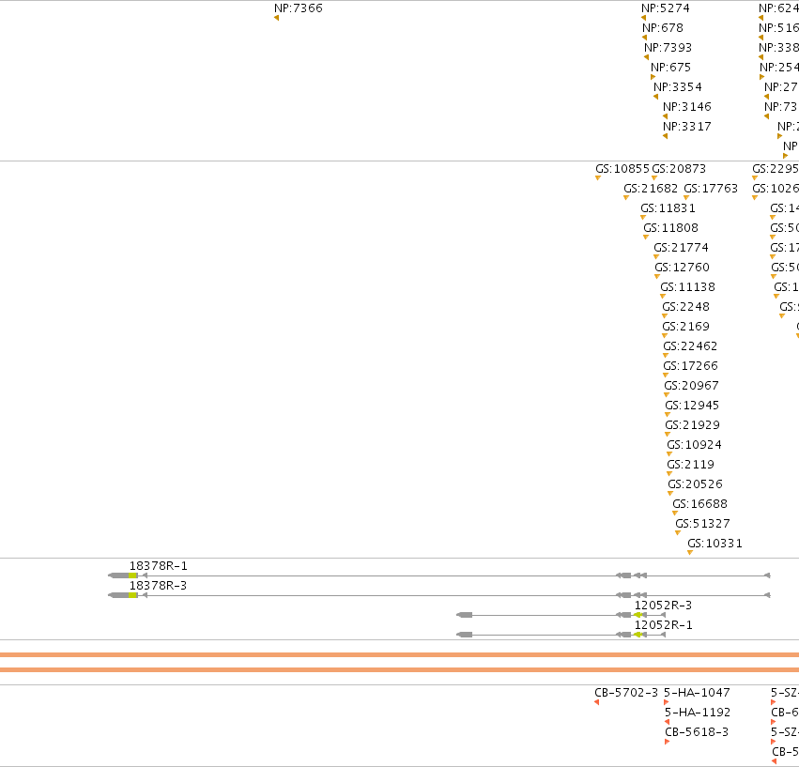This screenshot has height=767, width=799.
Task: Click the GS:20873 feature
Action: 654,177
